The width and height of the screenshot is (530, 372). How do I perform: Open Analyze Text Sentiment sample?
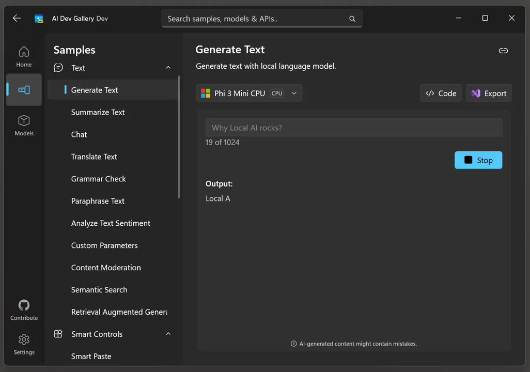pyautogui.click(x=113, y=223)
